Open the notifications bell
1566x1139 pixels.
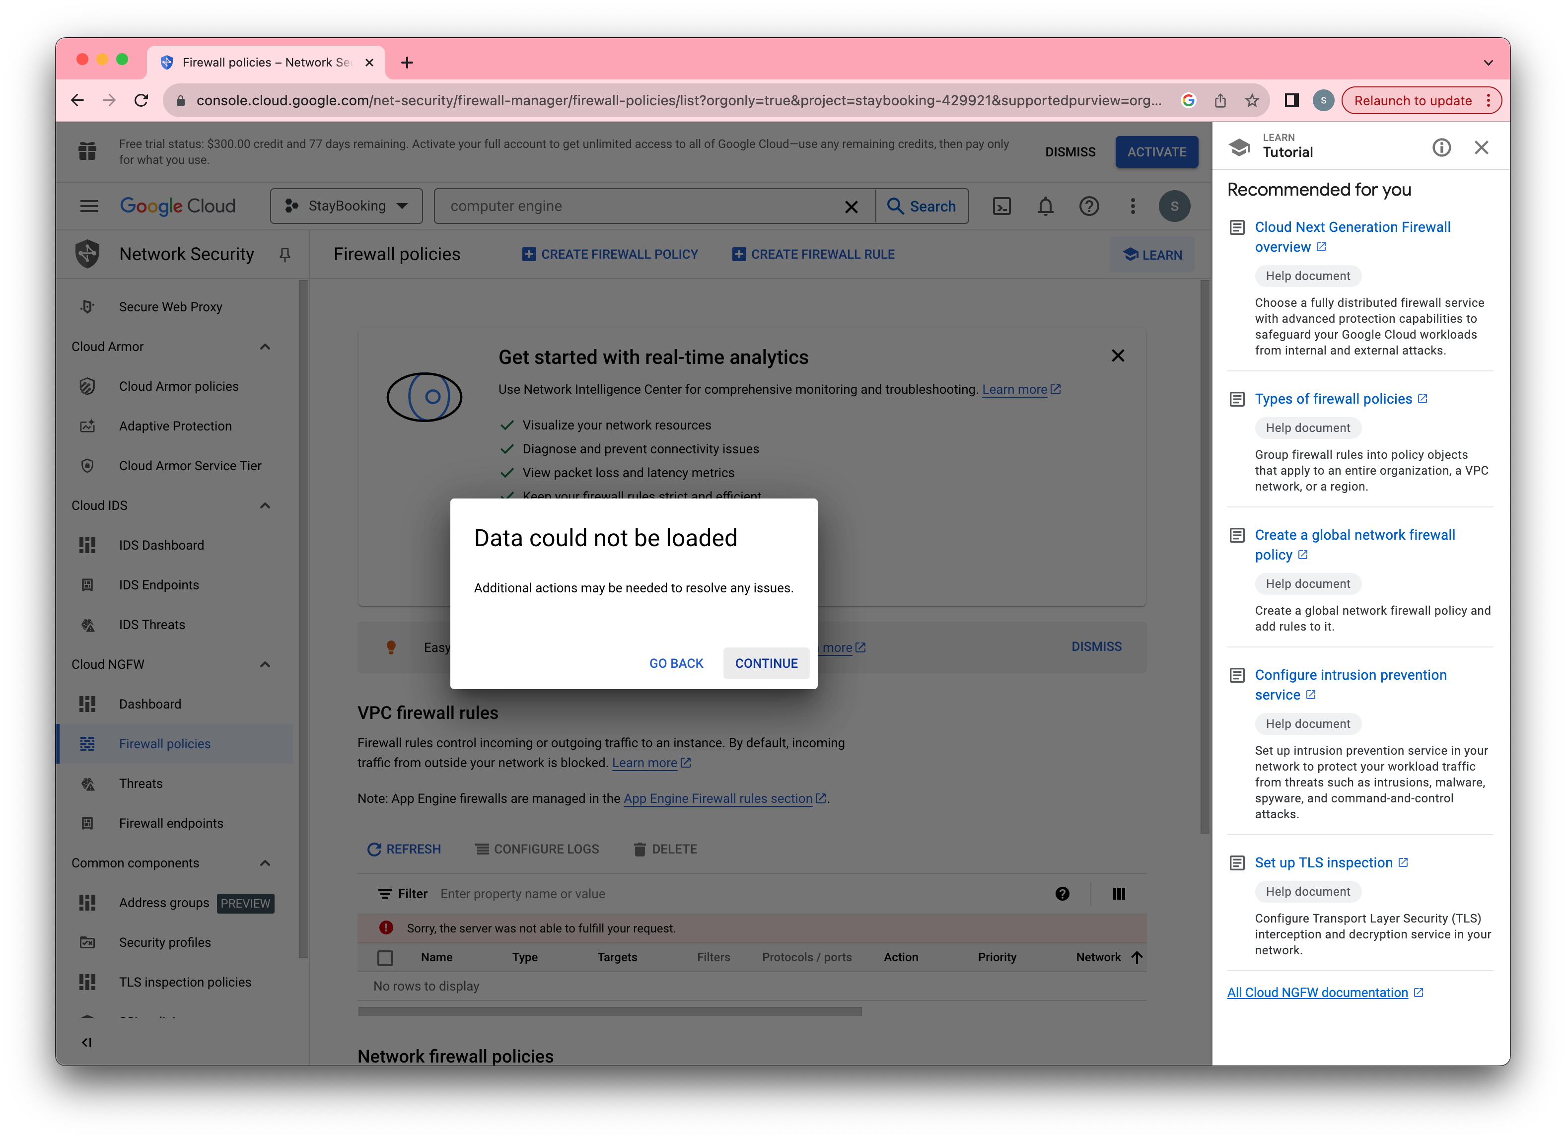[x=1045, y=206]
